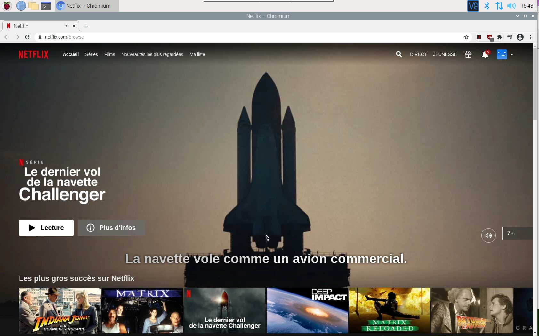
Task: Select Deep Impact movie thumbnail
Action: pyautogui.click(x=307, y=310)
